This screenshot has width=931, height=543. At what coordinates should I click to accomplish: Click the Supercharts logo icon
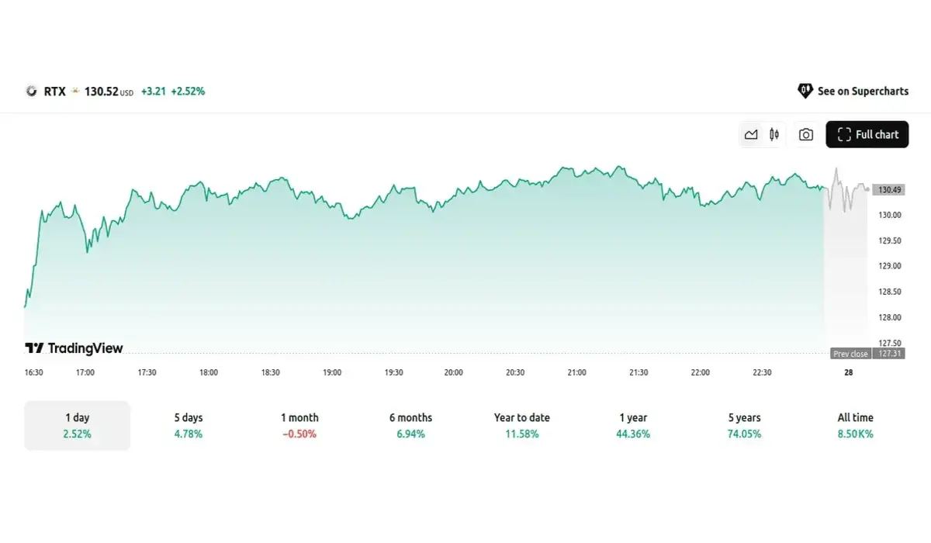click(x=805, y=92)
